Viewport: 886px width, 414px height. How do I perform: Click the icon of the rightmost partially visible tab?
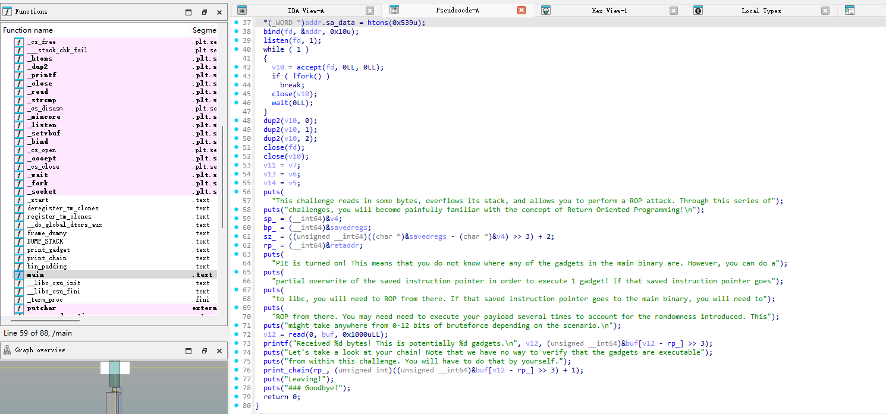click(850, 11)
